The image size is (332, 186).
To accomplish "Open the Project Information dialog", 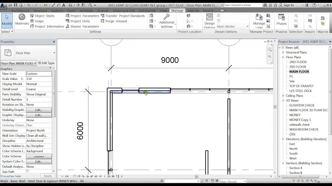I will click(x=47, y=26).
